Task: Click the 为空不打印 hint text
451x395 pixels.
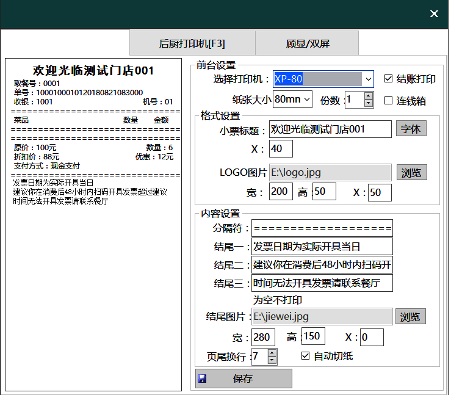Action: [x=278, y=300]
